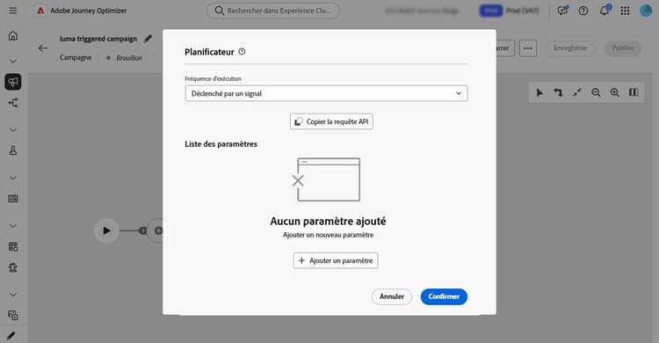This screenshot has width=659, height=343.
Task: Open the Journeys sidebar icon
Action: (x=13, y=103)
